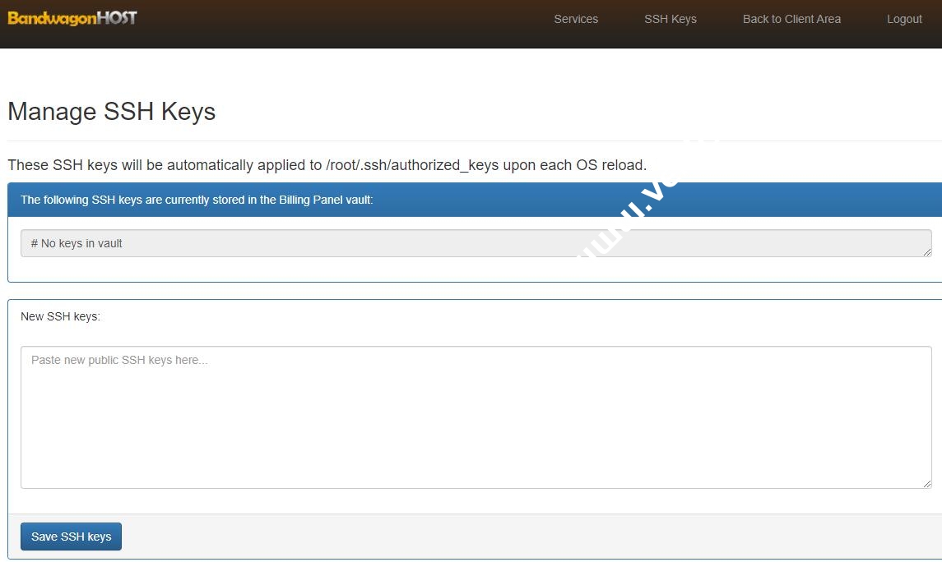Open the Services page from the navbar
The height and width of the screenshot is (562, 942).
click(x=576, y=19)
